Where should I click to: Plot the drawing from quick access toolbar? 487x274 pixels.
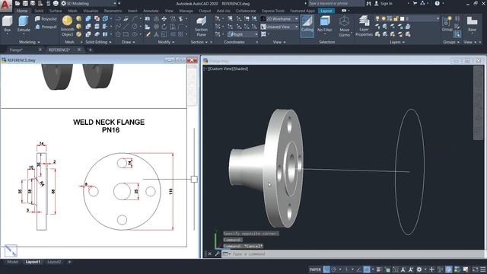click(x=56, y=3)
